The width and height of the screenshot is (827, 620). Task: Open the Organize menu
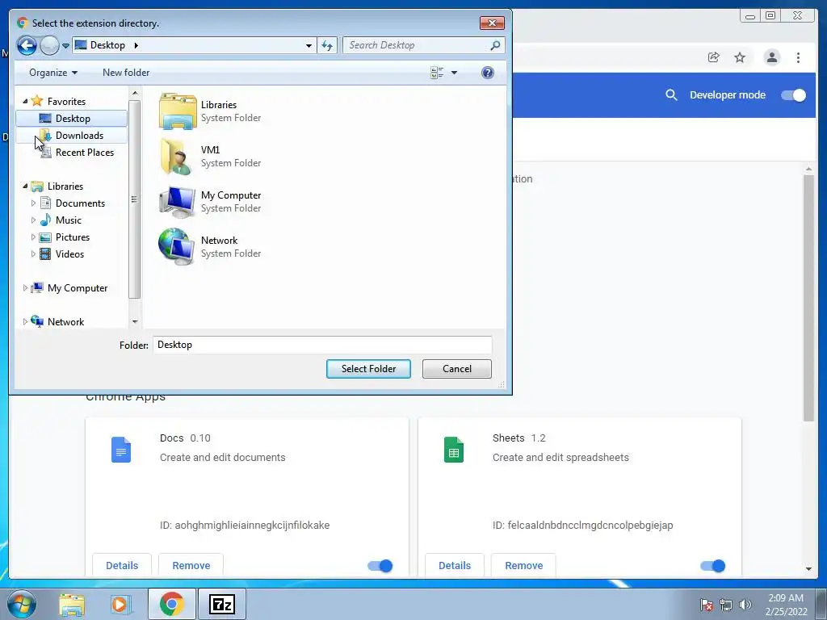53,73
